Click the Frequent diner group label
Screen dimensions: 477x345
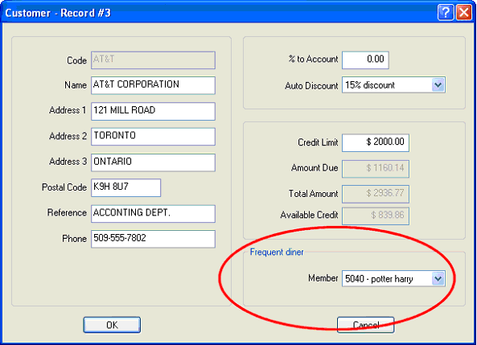[x=277, y=252]
